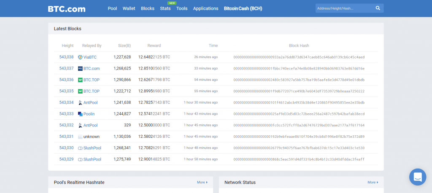Screen dimensions: 432x193
Task: Click the Poolin pool logo icon
Action: tap(80, 114)
